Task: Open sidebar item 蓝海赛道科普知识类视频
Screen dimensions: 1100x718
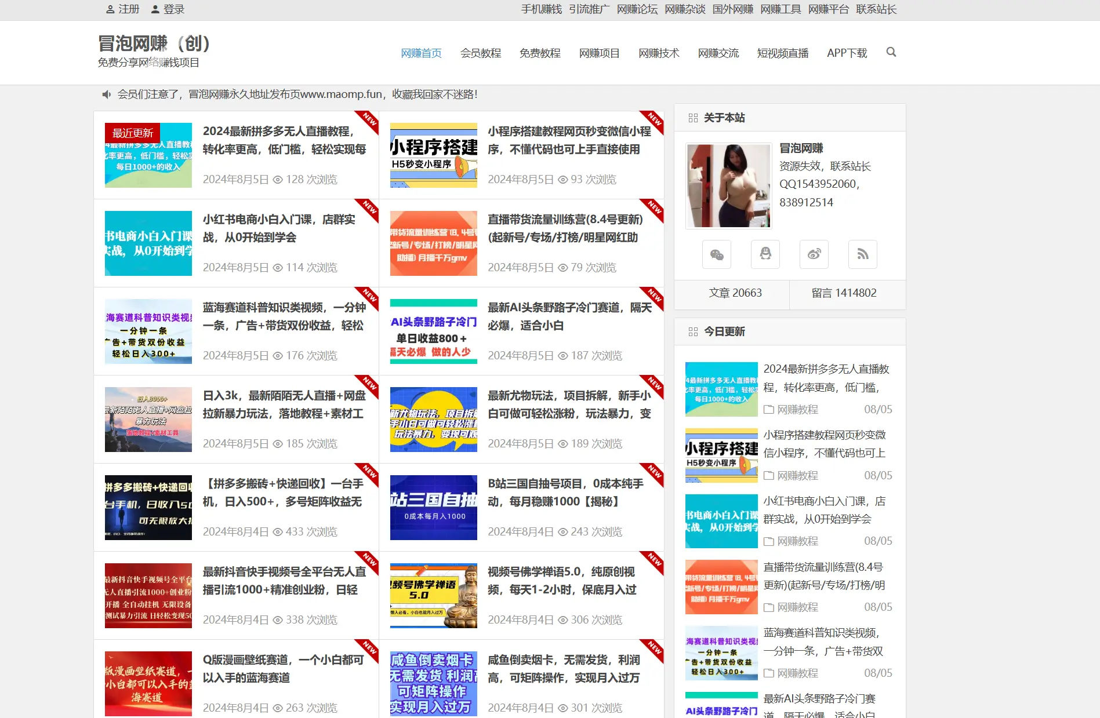Action: (823, 642)
